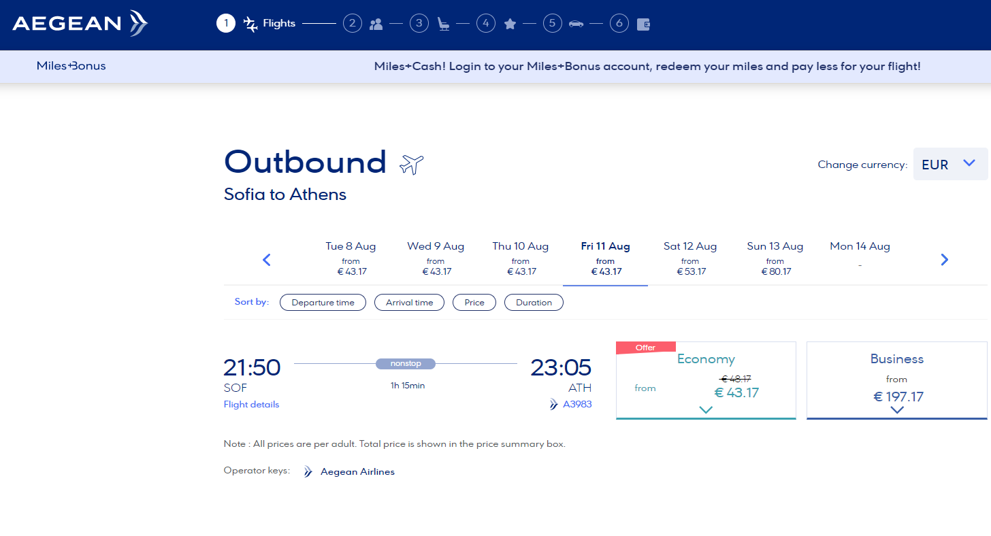The width and height of the screenshot is (991, 536).
Task: Click the wallet payment step icon
Action: tap(643, 24)
